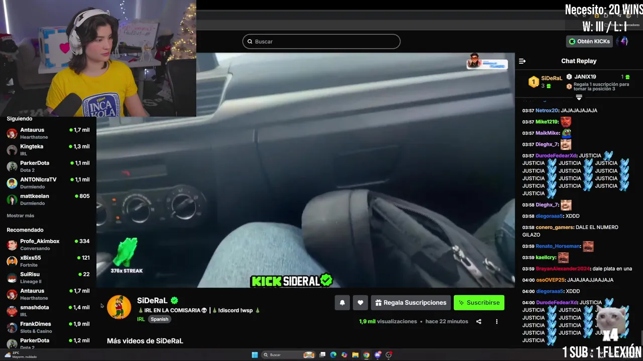Expand Mostrar más in the following list
This screenshot has height=361, width=643.
[21, 216]
